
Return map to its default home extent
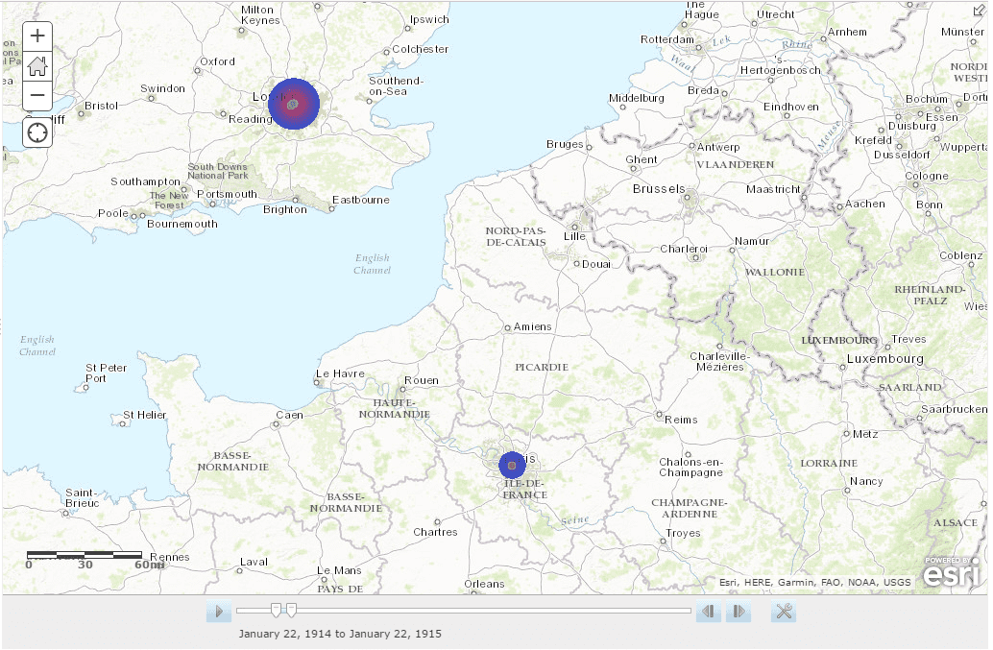pos(36,65)
